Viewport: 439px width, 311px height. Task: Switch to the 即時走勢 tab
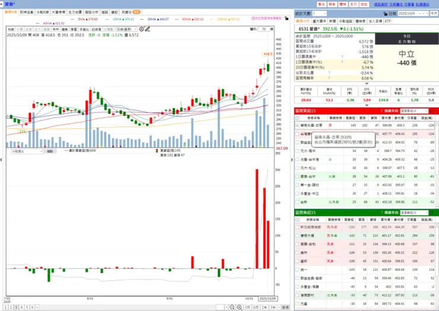[27, 12]
